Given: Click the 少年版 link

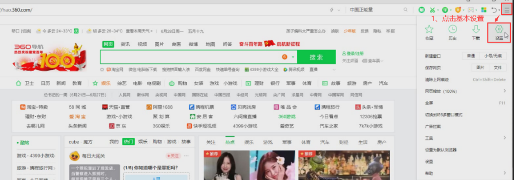Looking at the screenshot, I should coord(349,31).
